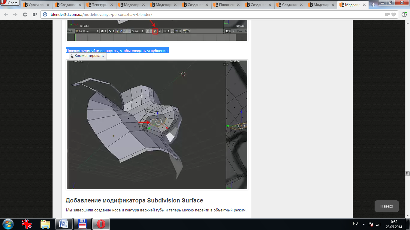Open the Opera main menu
Screen dimensions: 410x230
[x=10, y=3]
